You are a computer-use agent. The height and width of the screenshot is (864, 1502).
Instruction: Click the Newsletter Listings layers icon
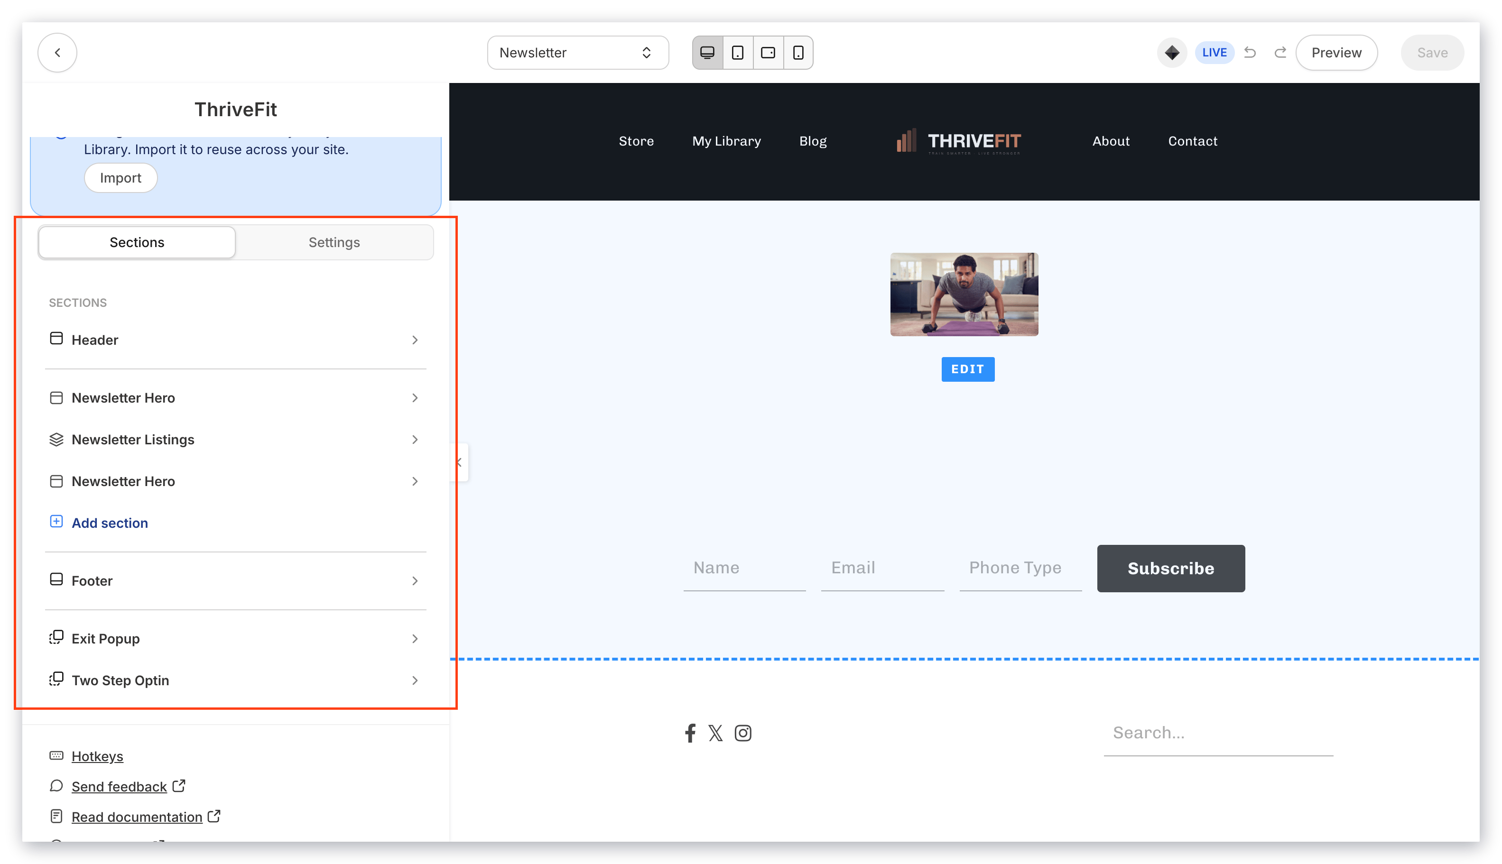pyautogui.click(x=56, y=439)
